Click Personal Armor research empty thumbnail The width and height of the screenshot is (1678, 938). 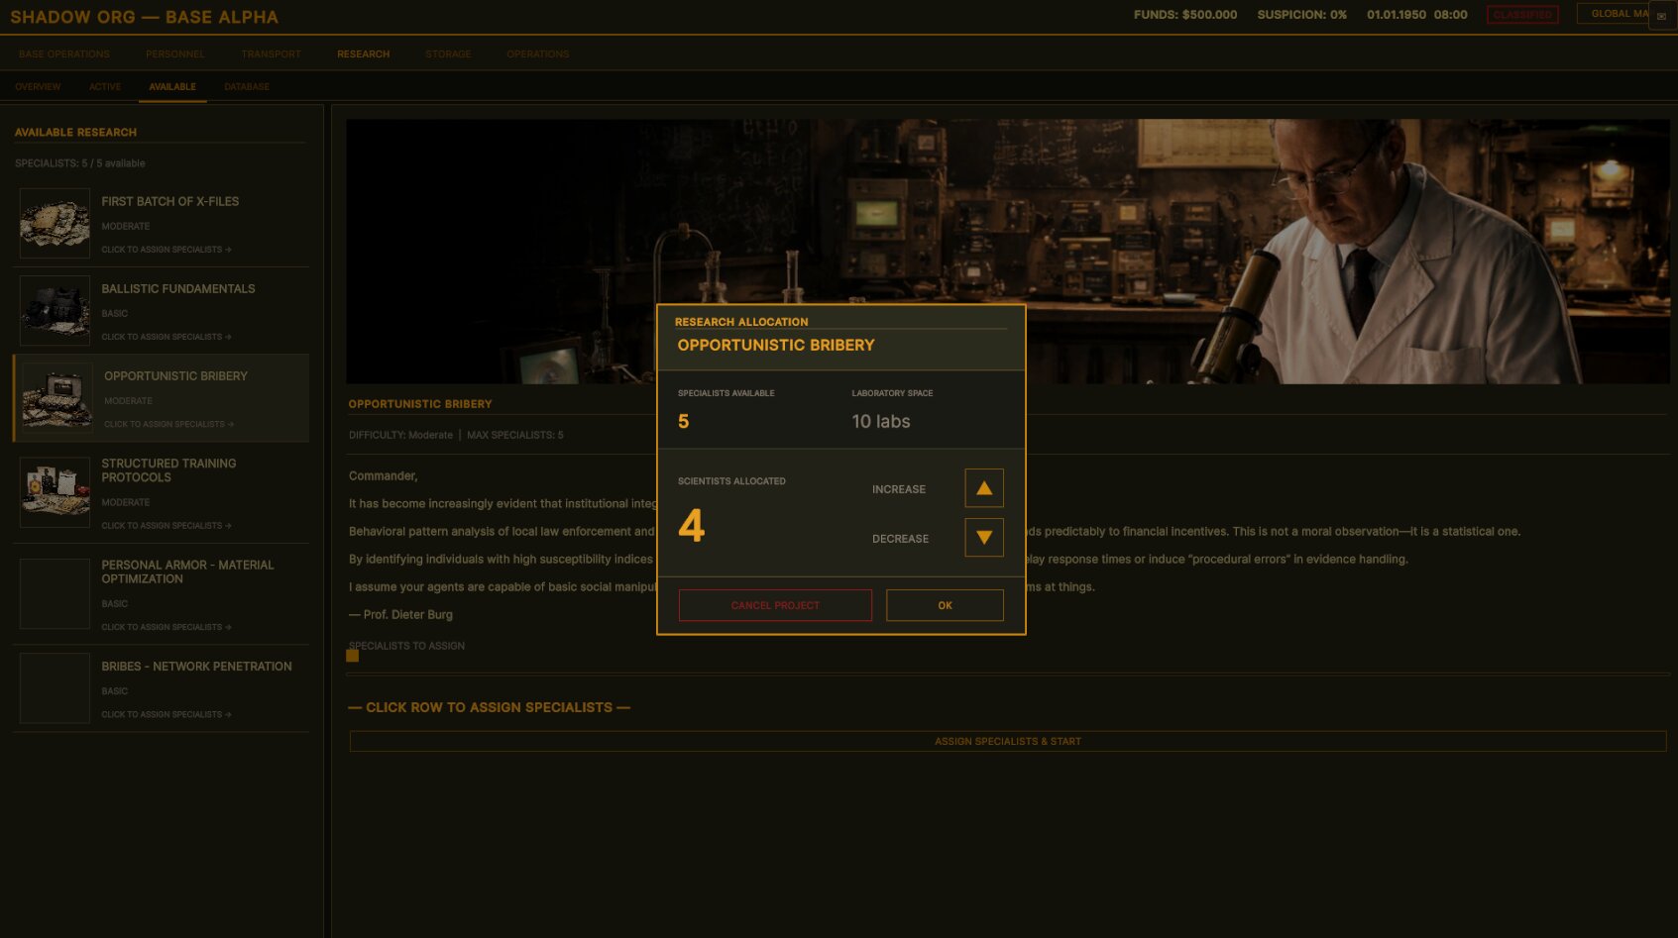tap(56, 593)
